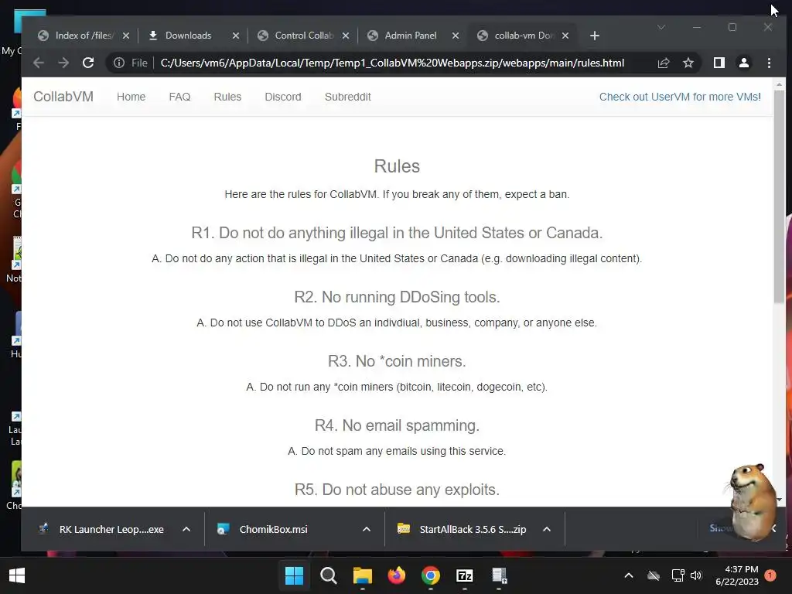Viewport: 792px width, 594px height.
Task: Click the OneDrive cloud tray icon
Action: click(653, 575)
